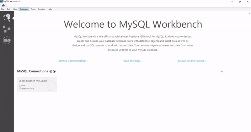Open the Database menu

pos(24,9)
